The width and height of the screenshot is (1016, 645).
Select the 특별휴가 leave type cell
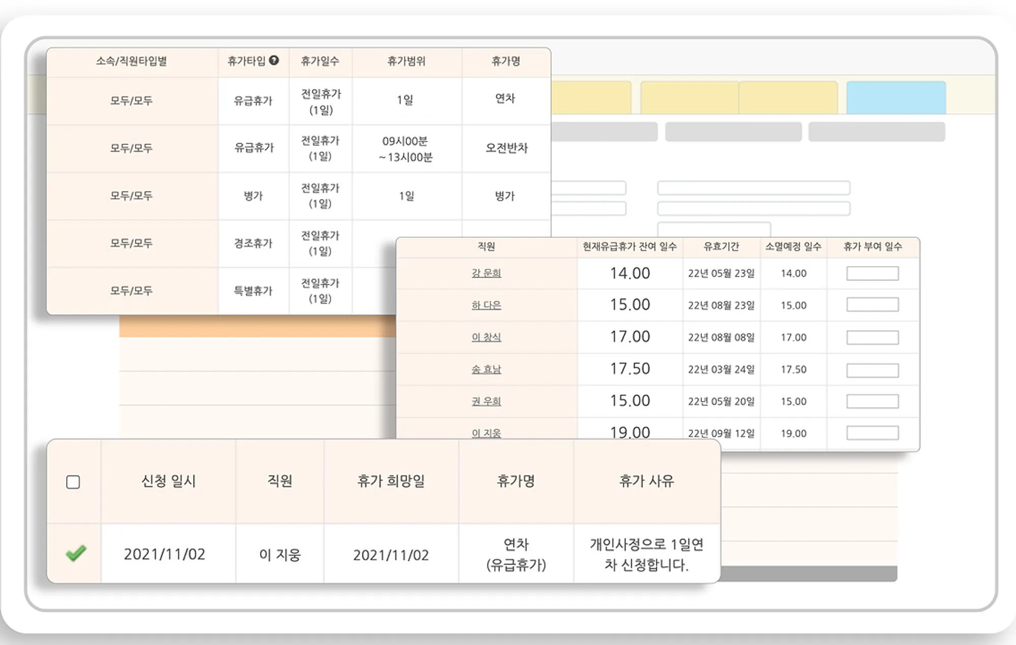(x=253, y=291)
